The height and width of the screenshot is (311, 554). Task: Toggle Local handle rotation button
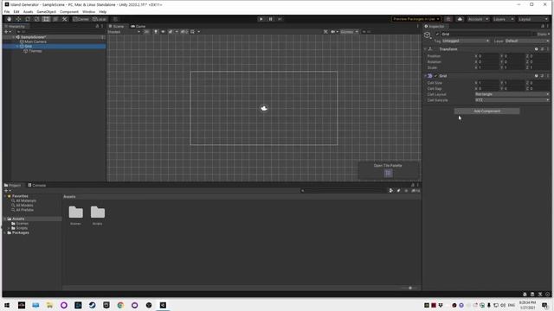tap(100, 19)
